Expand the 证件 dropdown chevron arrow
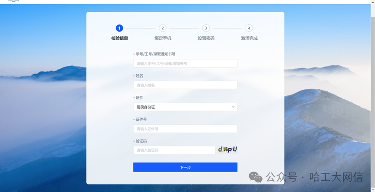The image size is (375, 192). point(233,107)
